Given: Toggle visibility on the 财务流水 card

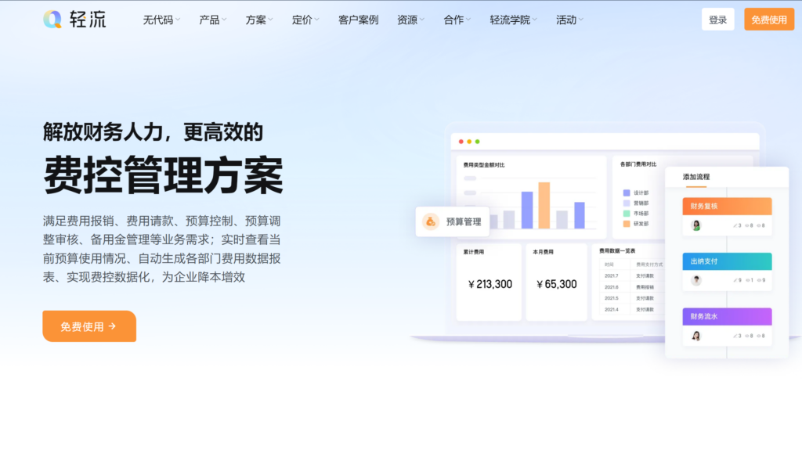Looking at the screenshot, I should [746, 336].
